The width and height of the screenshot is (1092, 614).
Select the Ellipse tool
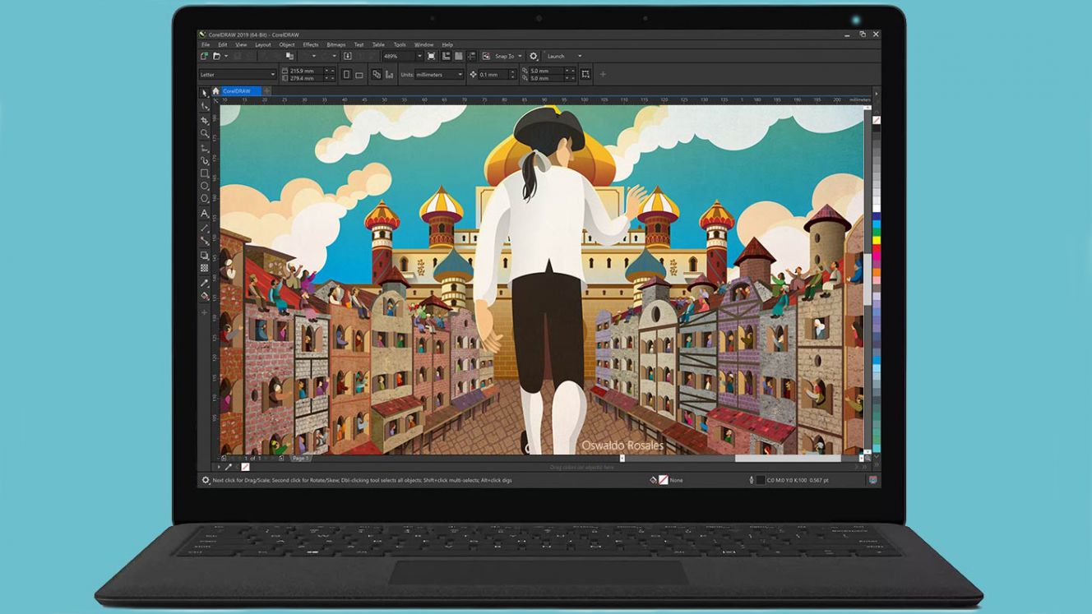[205, 186]
